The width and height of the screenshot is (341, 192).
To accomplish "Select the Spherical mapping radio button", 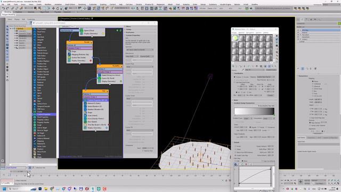I will click(x=313, y=86).
